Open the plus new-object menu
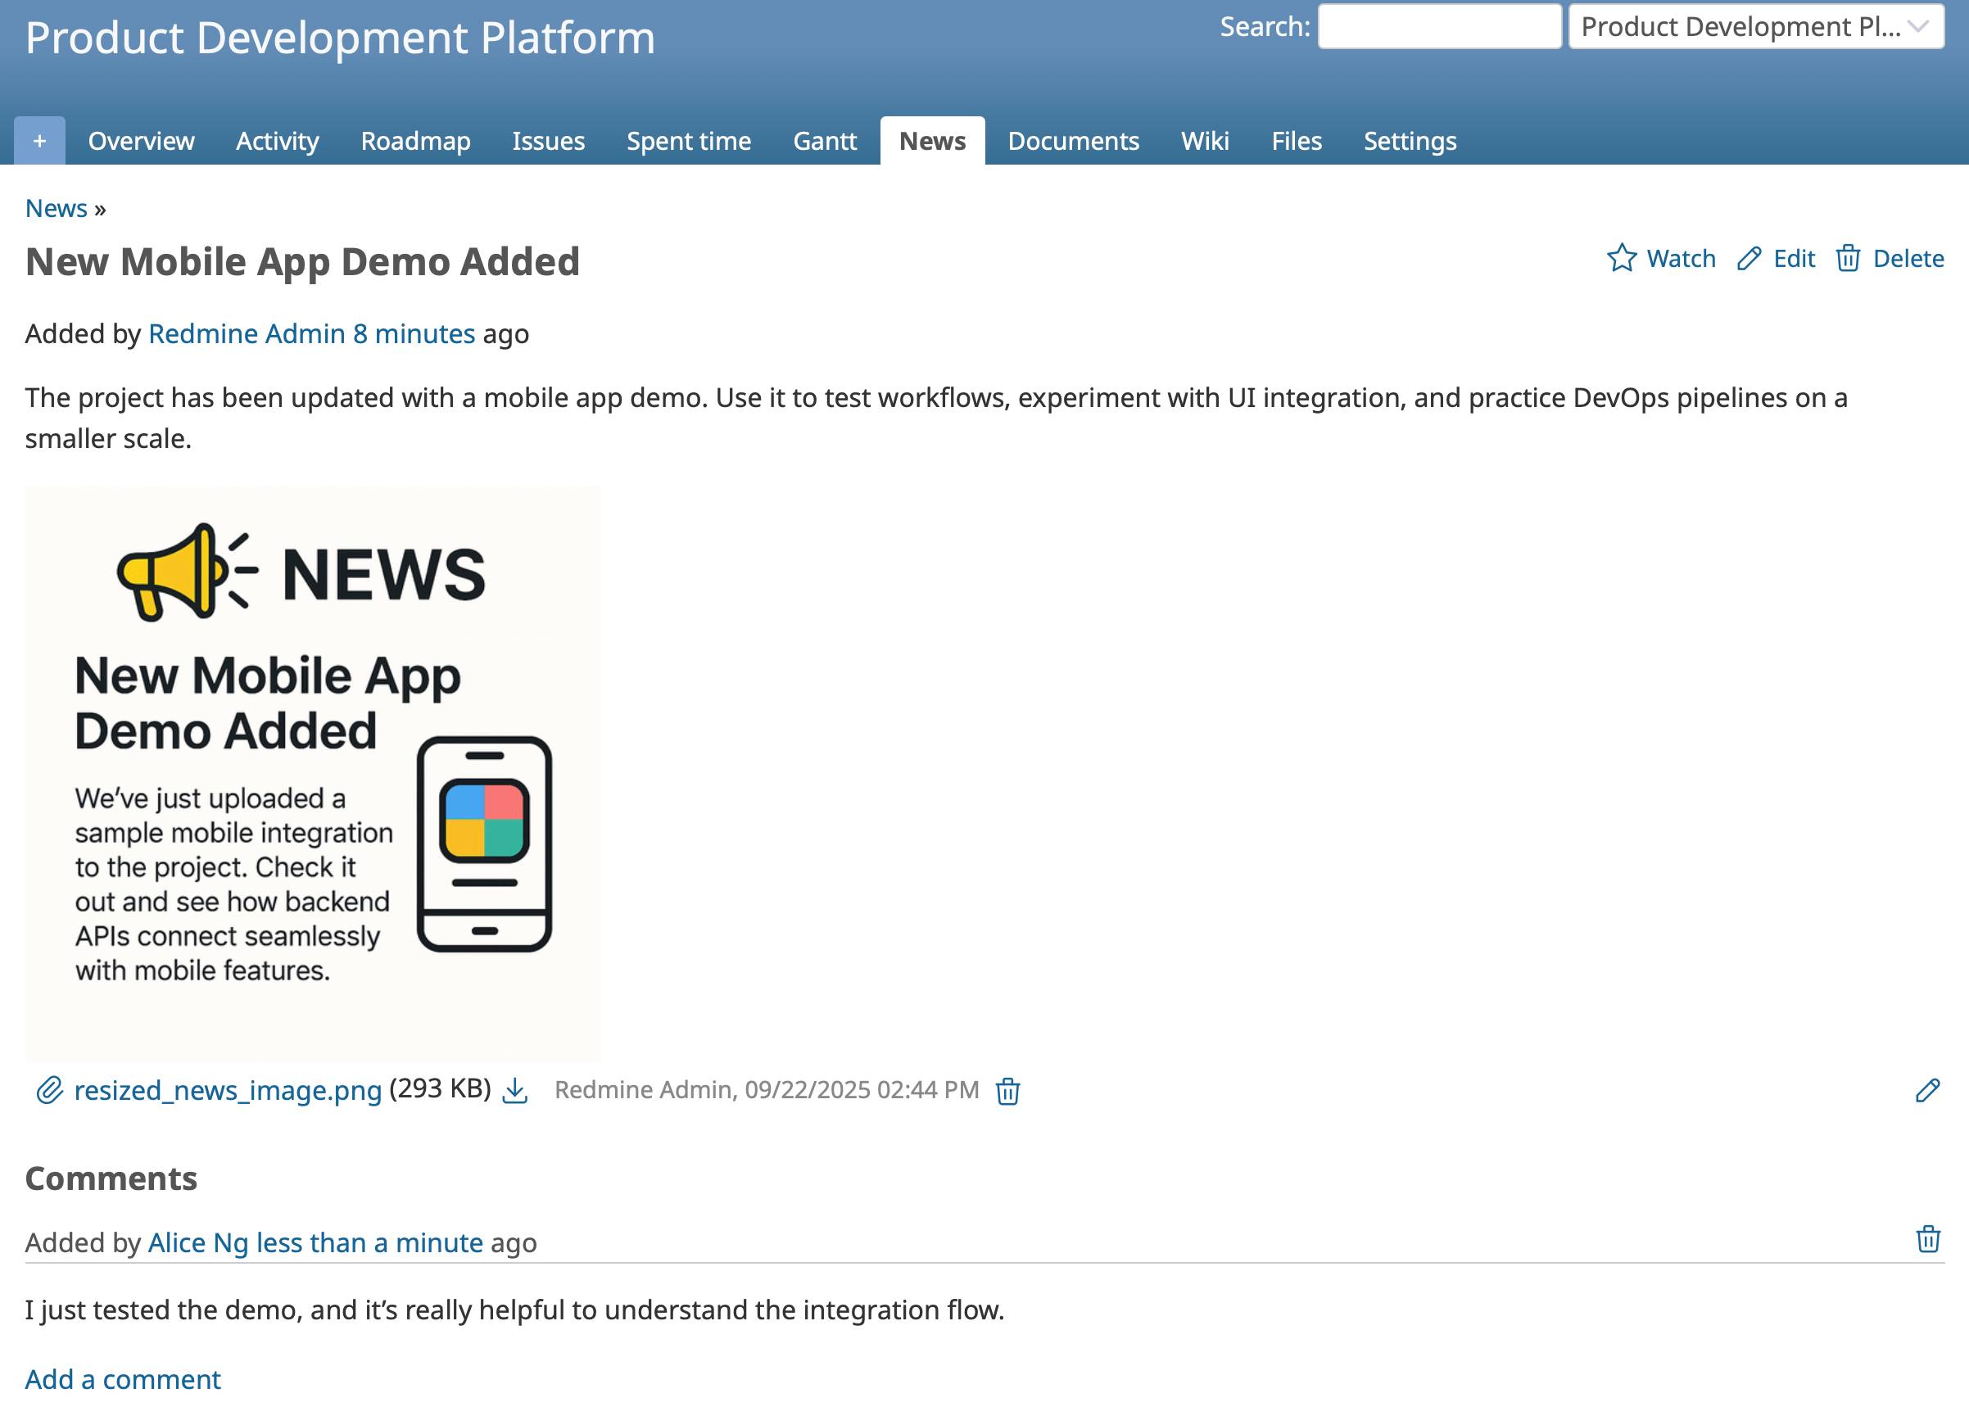Image resolution: width=1969 pixels, height=1425 pixels. pos(39,141)
